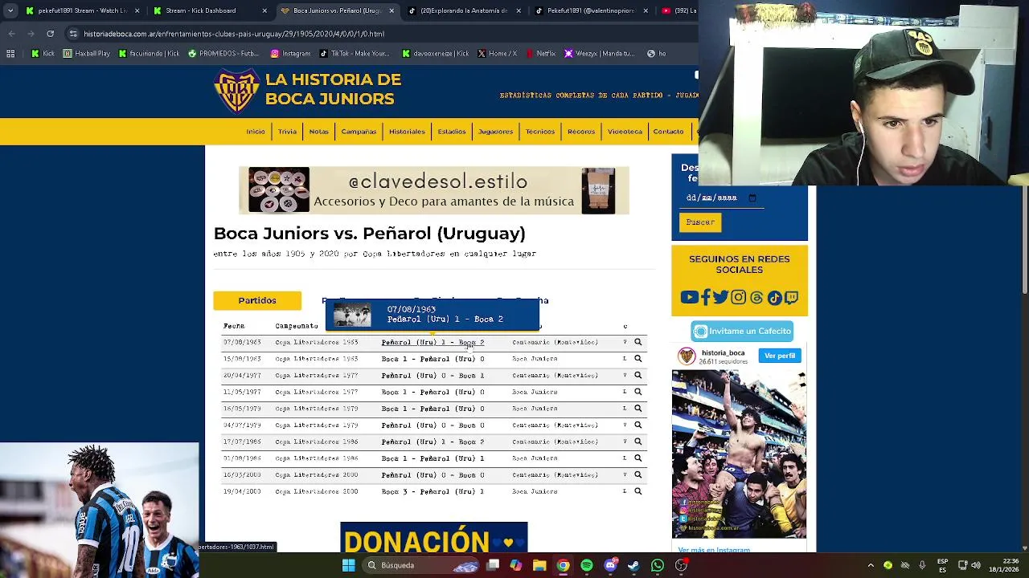
Task: Go back with browser back arrow
Action: pos(12,34)
